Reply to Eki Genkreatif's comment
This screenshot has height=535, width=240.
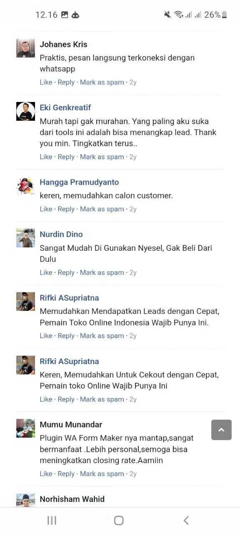(x=66, y=157)
